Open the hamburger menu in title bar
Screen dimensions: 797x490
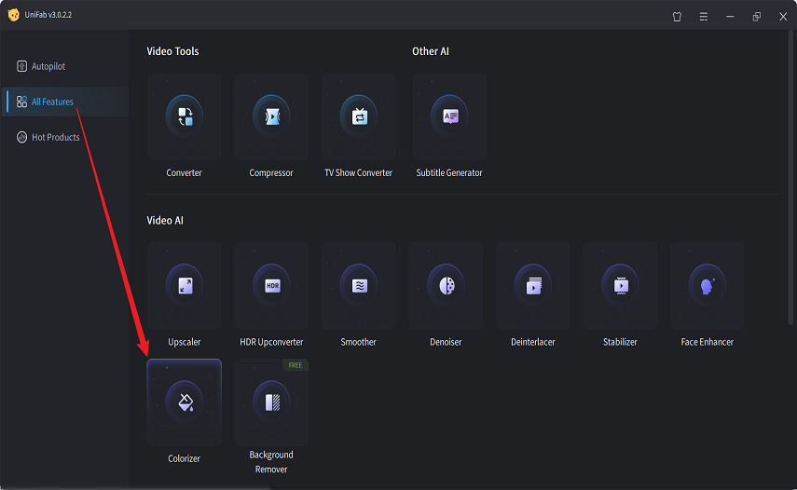[x=704, y=16]
